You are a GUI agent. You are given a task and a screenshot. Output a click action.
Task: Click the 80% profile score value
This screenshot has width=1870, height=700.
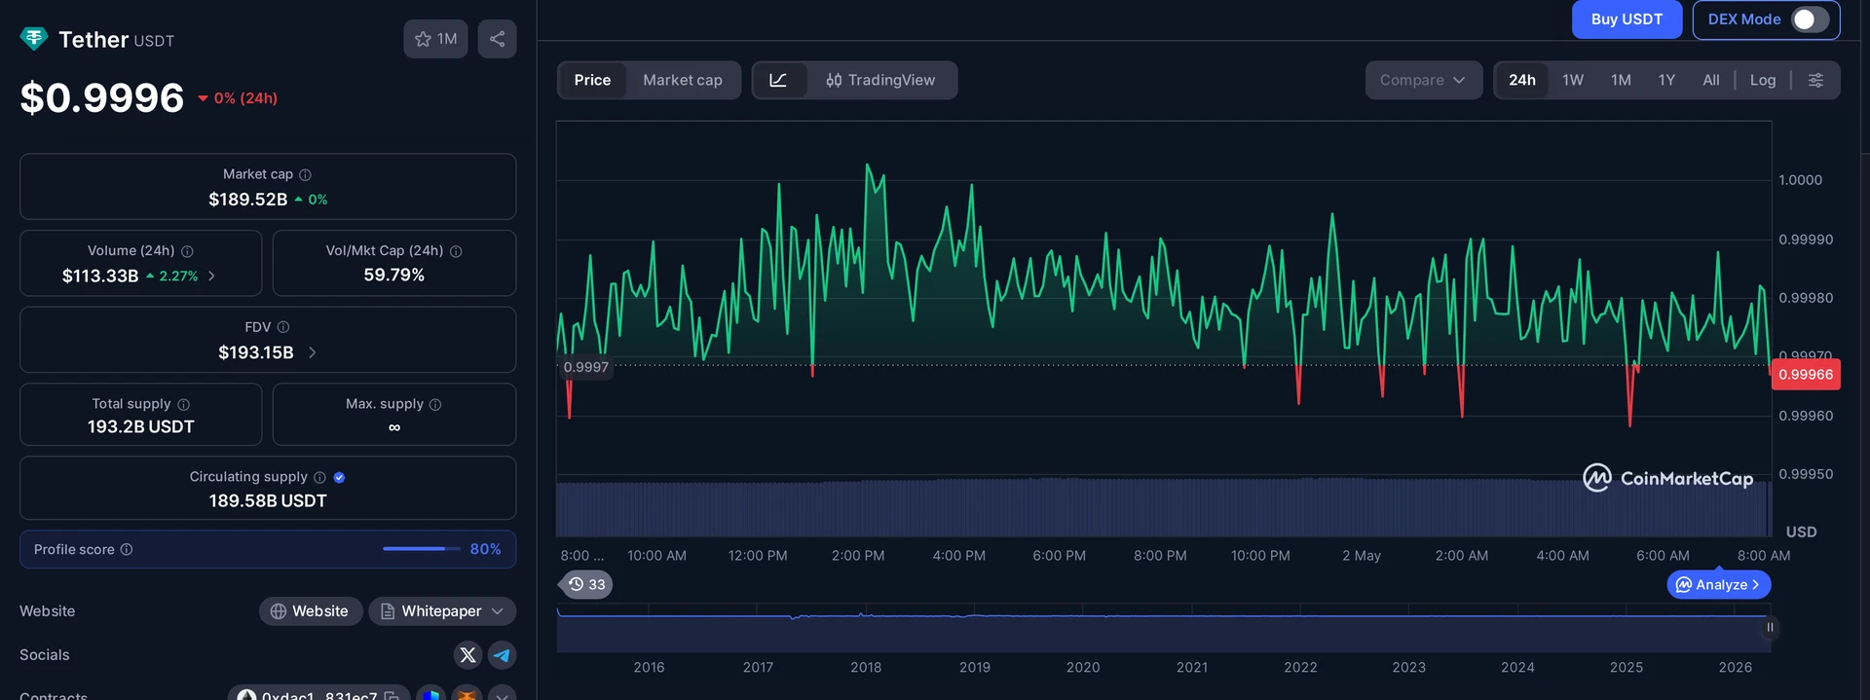tap(486, 549)
